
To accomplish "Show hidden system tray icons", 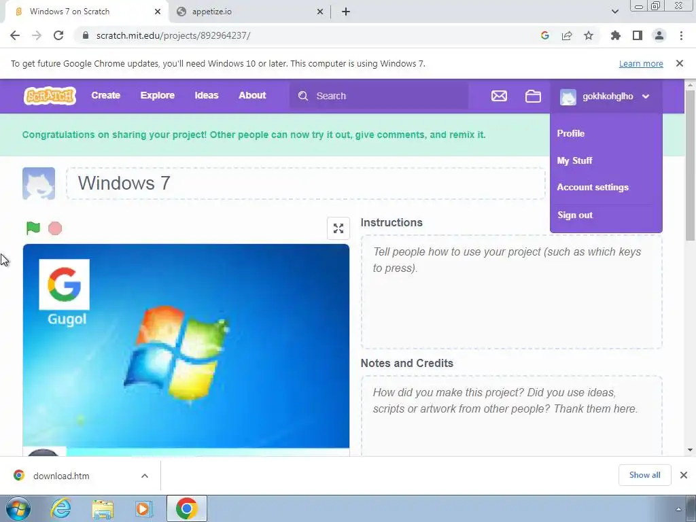I will 678,509.
